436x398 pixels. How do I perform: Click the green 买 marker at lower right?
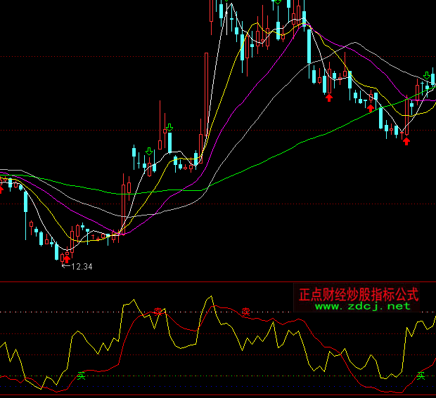pyautogui.click(x=421, y=376)
